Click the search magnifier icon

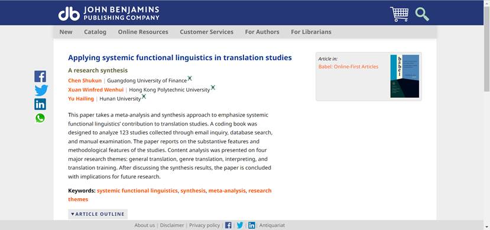(x=422, y=14)
